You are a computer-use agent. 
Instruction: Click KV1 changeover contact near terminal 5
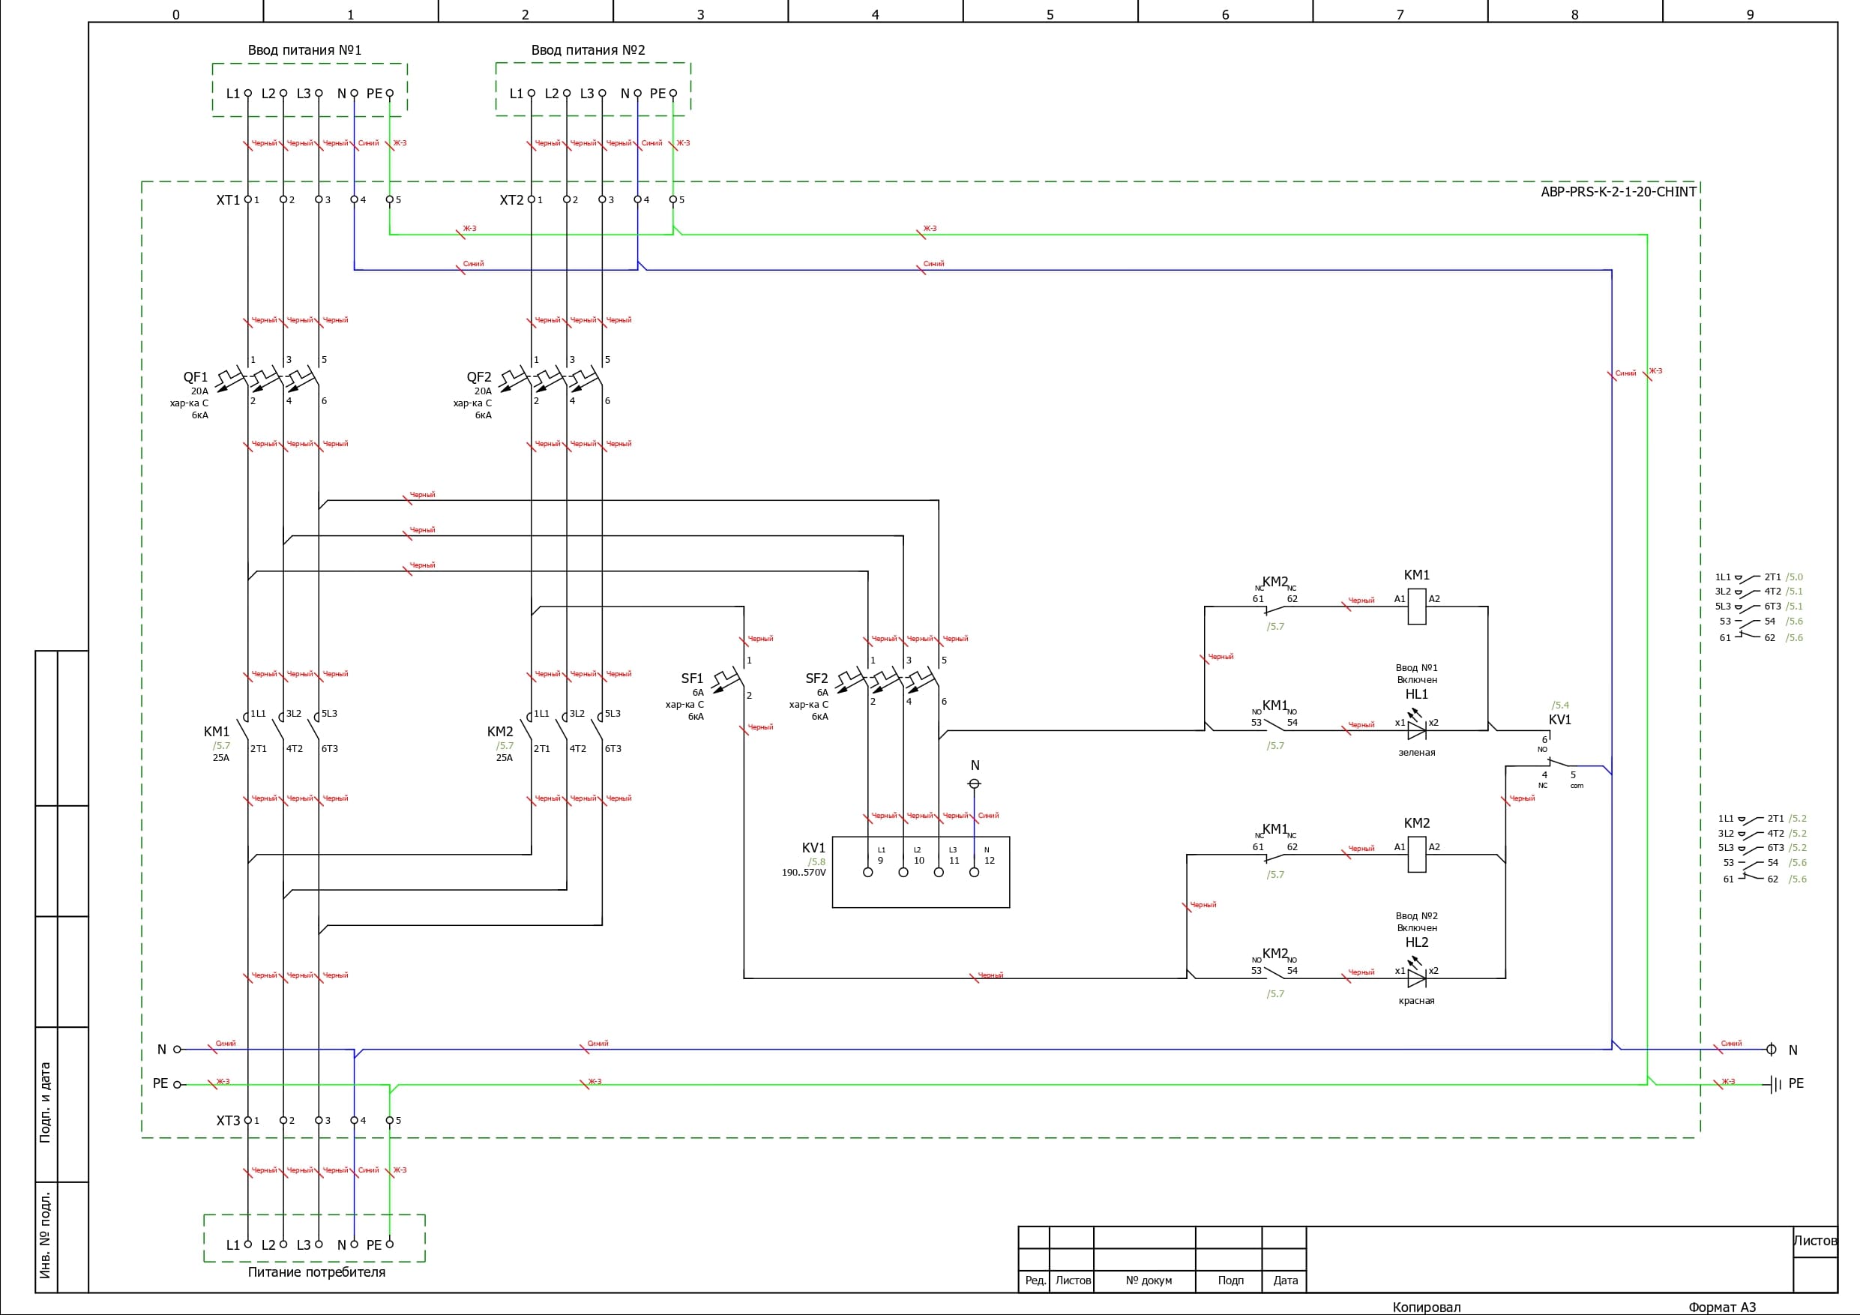[x=1559, y=763]
